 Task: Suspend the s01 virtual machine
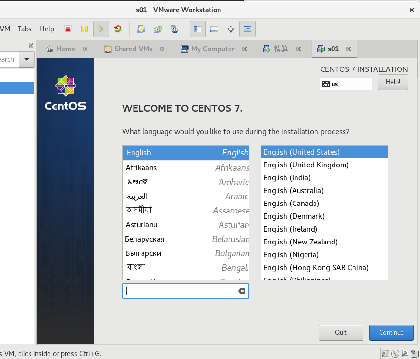[x=84, y=29]
